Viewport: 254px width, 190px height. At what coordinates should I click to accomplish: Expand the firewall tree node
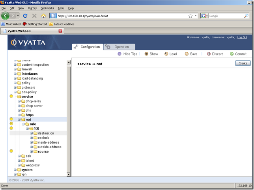(x=15, y=69)
